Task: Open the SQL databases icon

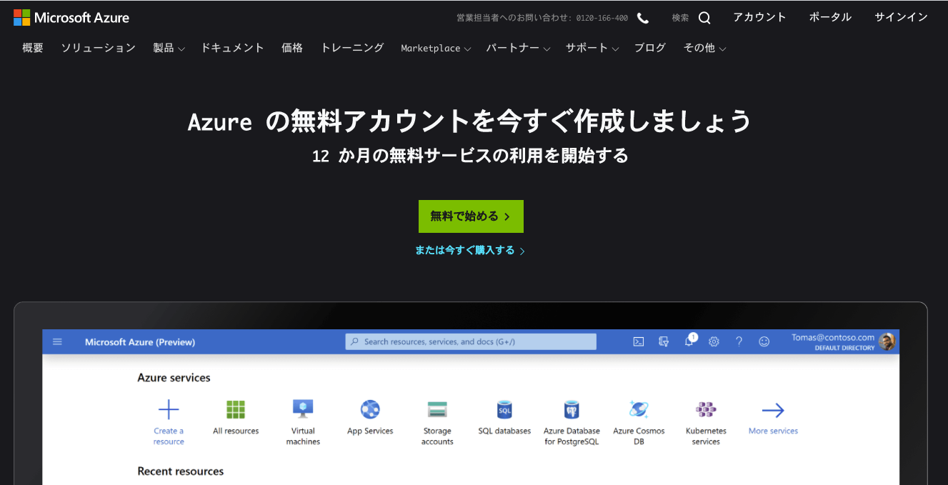Action: tap(504, 409)
